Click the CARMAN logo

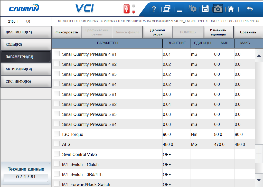click(24, 8)
